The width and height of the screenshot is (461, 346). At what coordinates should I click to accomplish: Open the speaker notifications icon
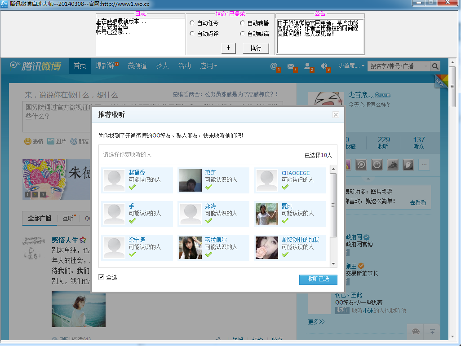point(324,66)
